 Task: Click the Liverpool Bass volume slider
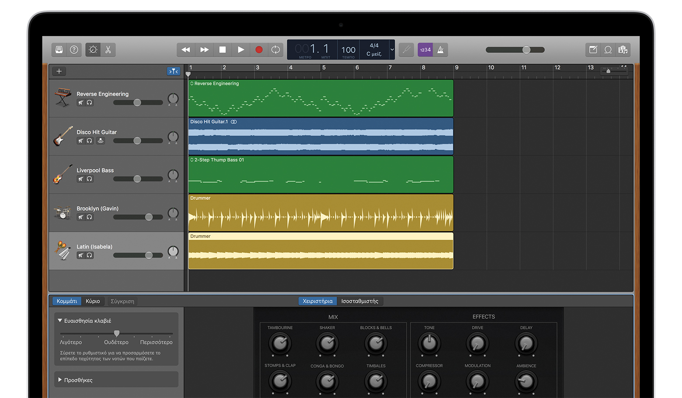click(137, 179)
